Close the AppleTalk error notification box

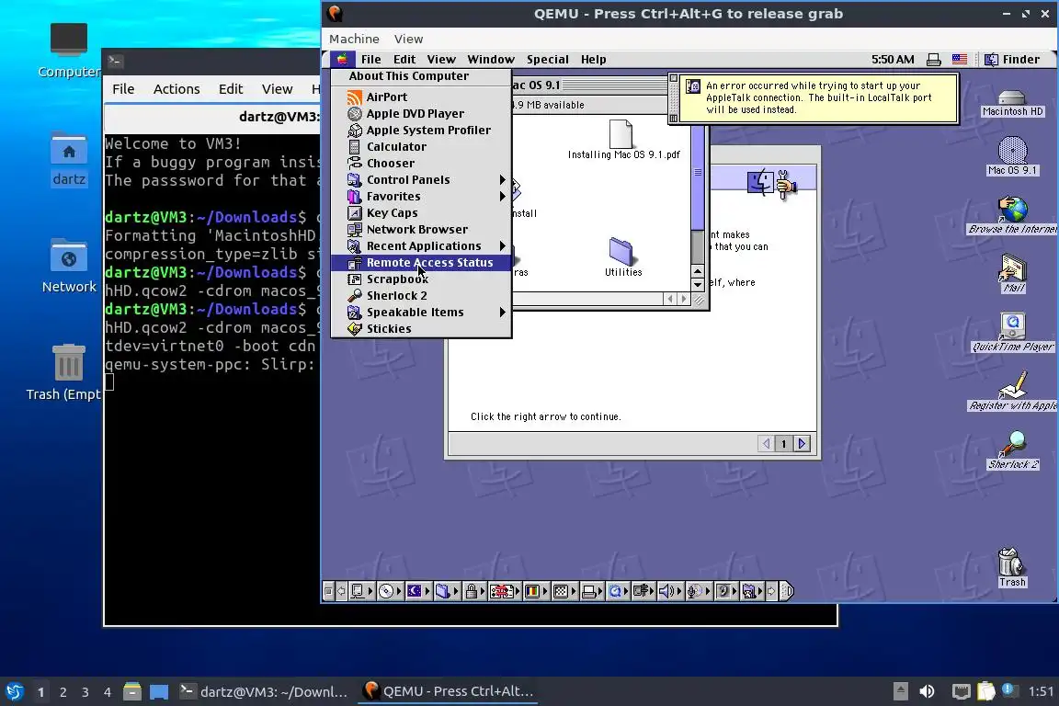[x=673, y=78]
